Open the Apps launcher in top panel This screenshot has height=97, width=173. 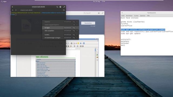click(x=4, y=2)
